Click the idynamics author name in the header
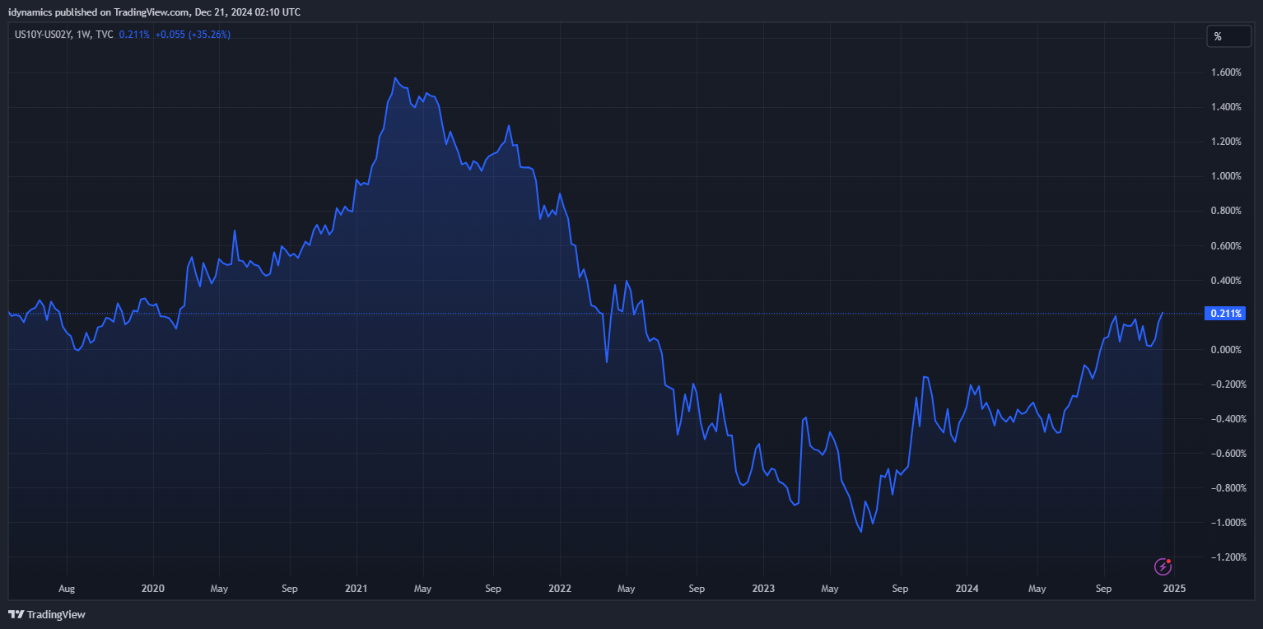 coord(30,12)
